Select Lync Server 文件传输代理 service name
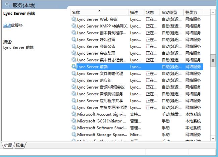The image size is (218, 157). [x=100, y=73]
